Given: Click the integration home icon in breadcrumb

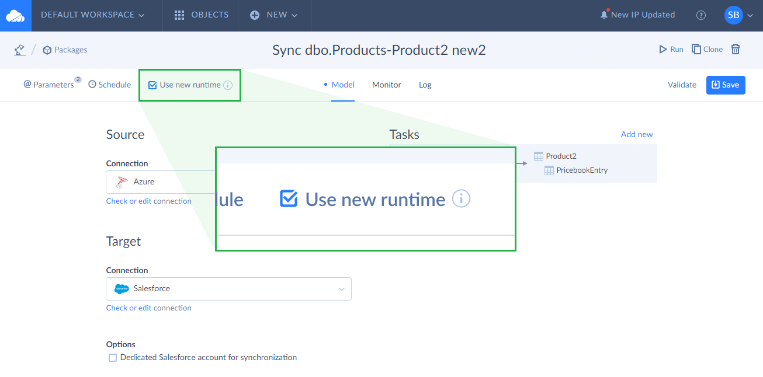Looking at the screenshot, I should (x=20, y=50).
